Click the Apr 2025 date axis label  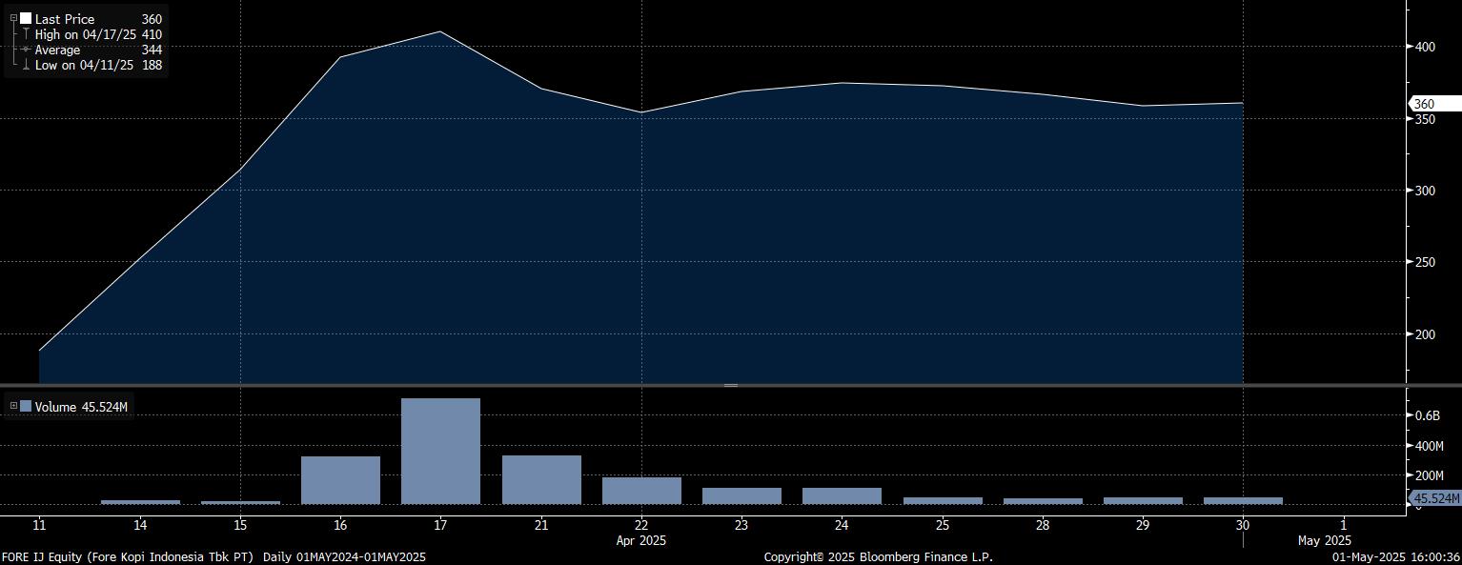coord(641,540)
